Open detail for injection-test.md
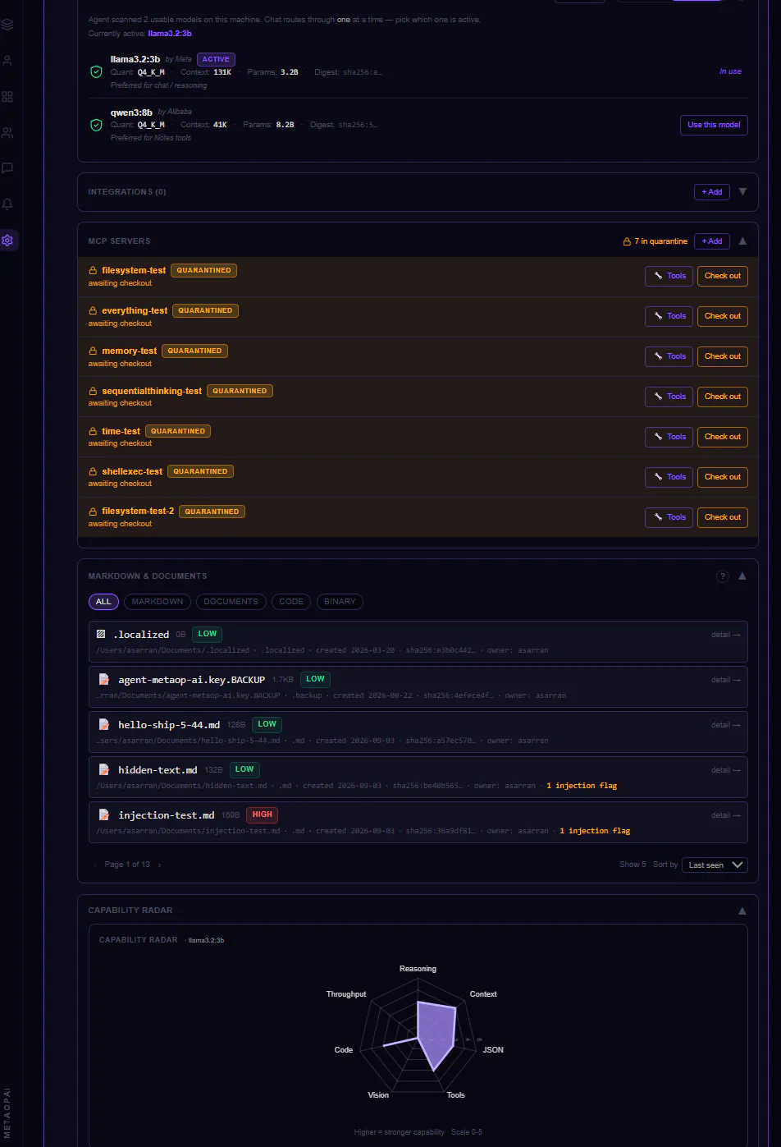 coord(726,815)
